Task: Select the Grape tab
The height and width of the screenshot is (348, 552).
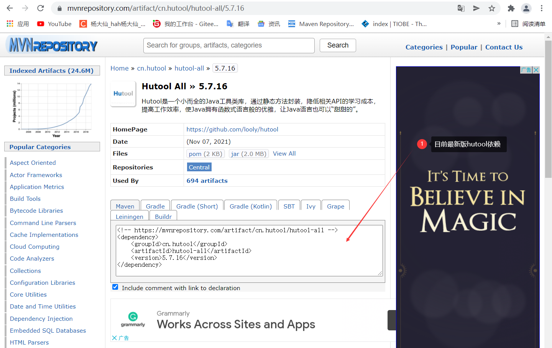Action: 335,206
